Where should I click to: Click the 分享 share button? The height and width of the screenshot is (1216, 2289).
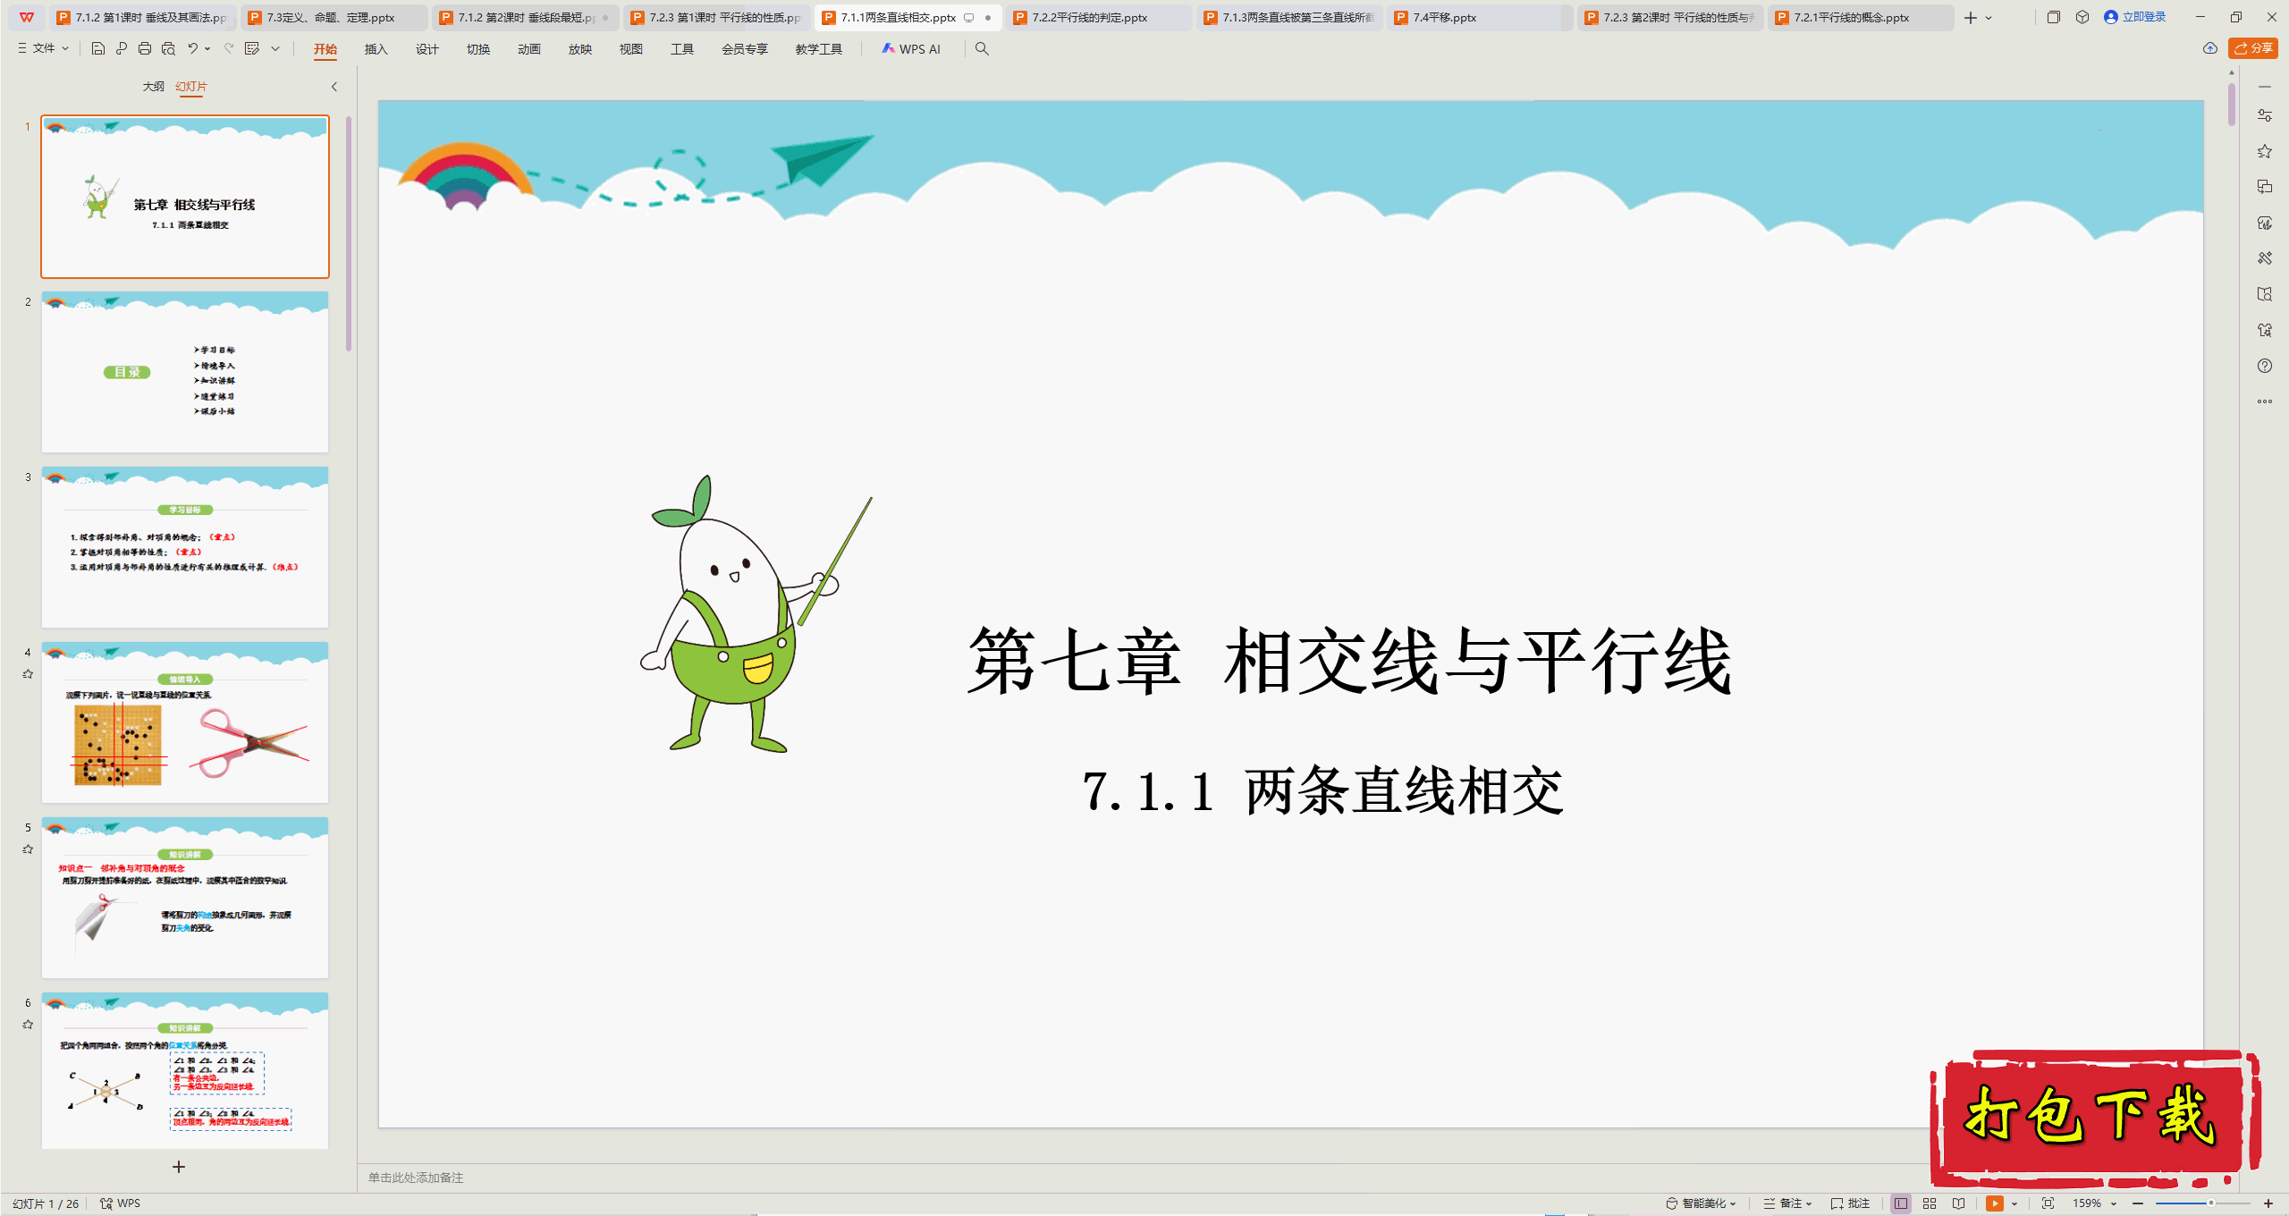point(2253,48)
